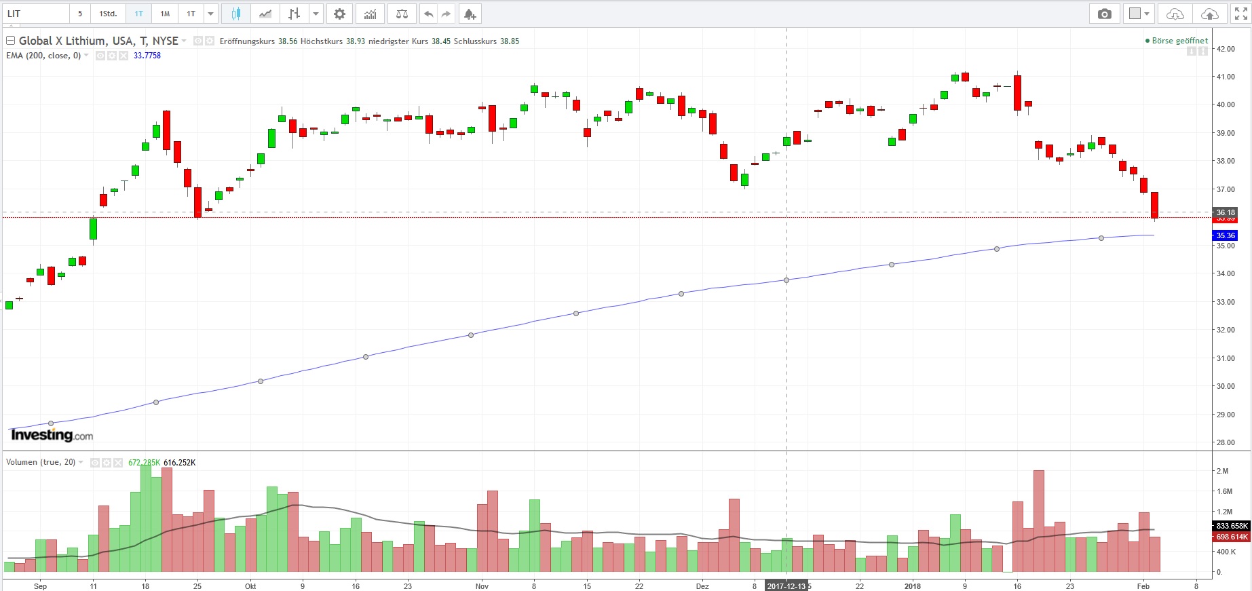Select the 1Std. hourly interval
The width and height of the screenshot is (1252, 591).
tap(108, 14)
